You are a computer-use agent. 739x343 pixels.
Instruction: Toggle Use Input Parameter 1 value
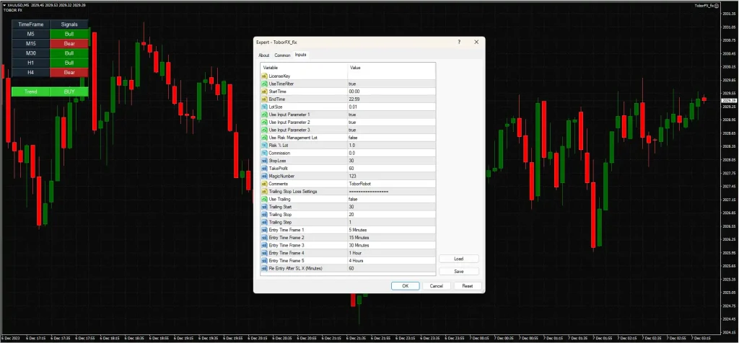(391, 115)
